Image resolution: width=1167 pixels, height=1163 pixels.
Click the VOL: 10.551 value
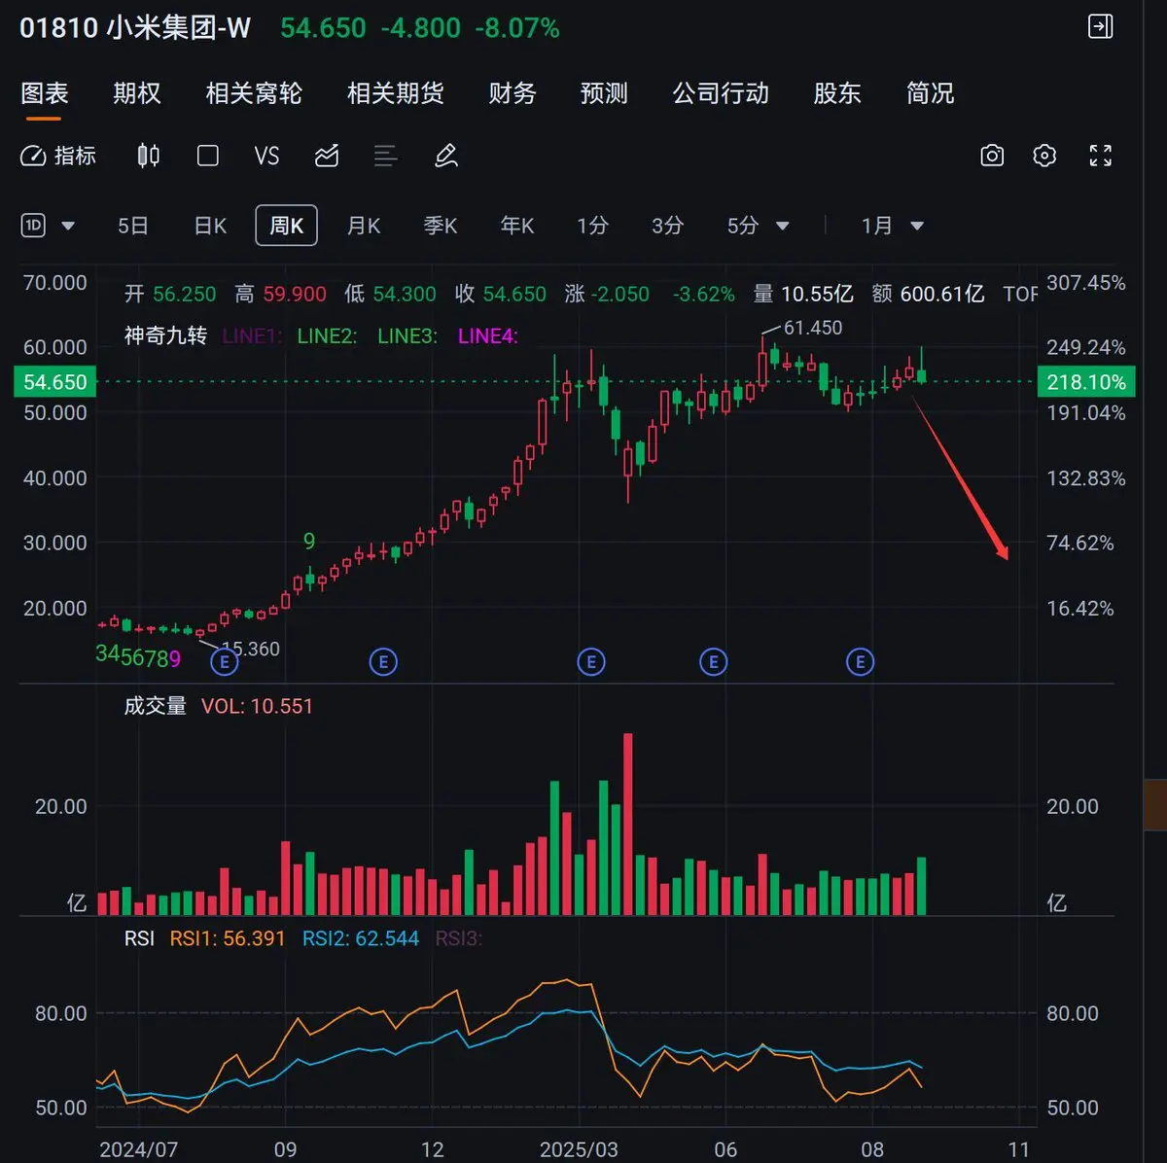coord(258,706)
